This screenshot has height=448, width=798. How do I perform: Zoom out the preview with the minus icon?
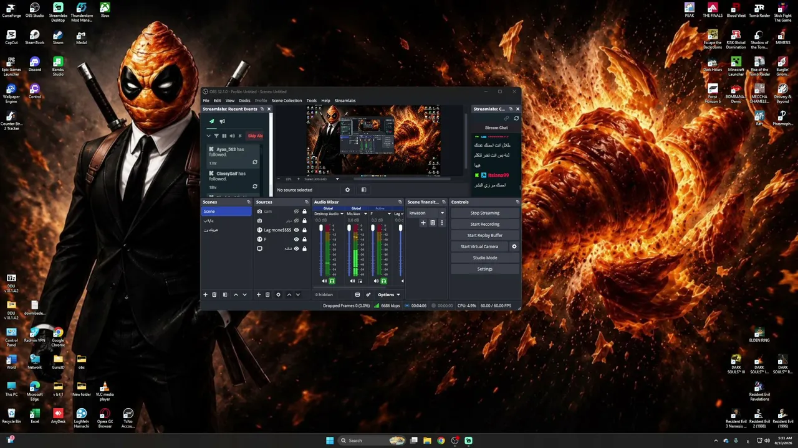pos(279,179)
